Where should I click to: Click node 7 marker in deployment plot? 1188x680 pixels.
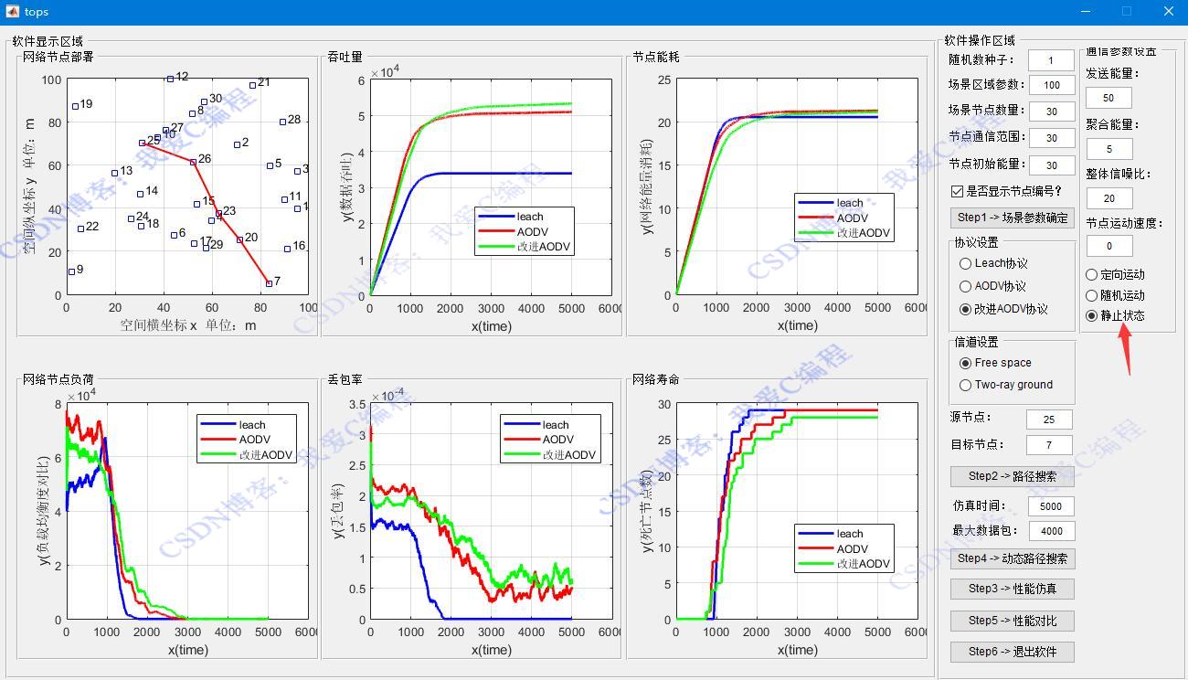(x=269, y=283)
